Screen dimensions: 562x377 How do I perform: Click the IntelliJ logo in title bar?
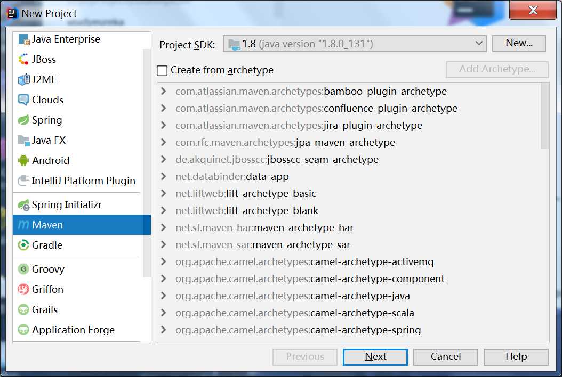(x=12, y=13)
